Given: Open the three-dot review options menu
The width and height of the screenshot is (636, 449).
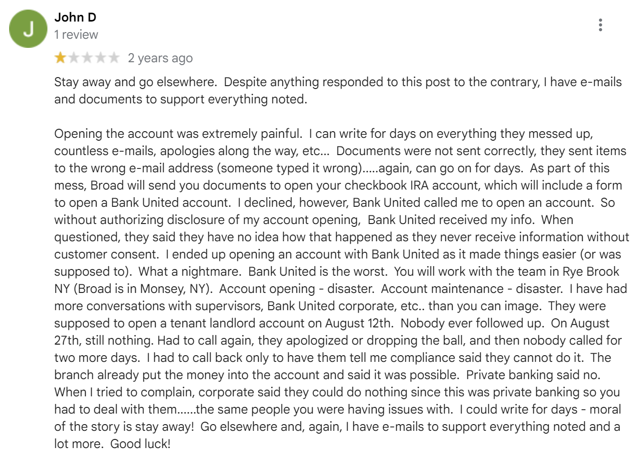Looking at the screenshot, I should [x=600, y=25].
